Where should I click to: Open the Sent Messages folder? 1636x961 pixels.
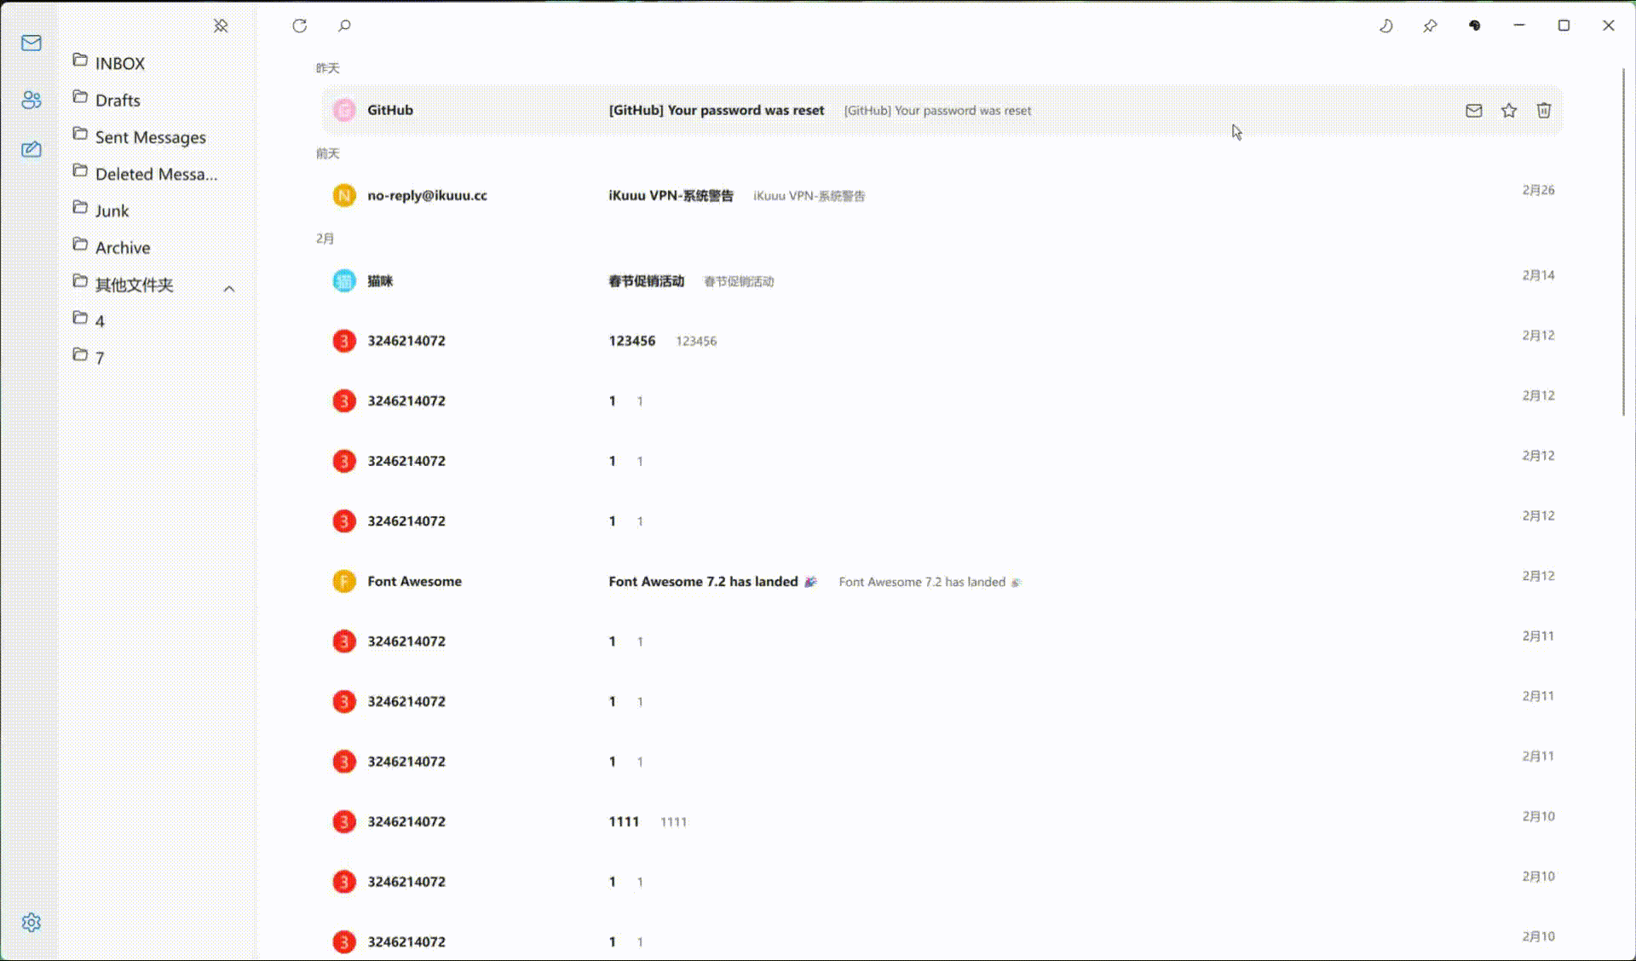click(150, 137)
